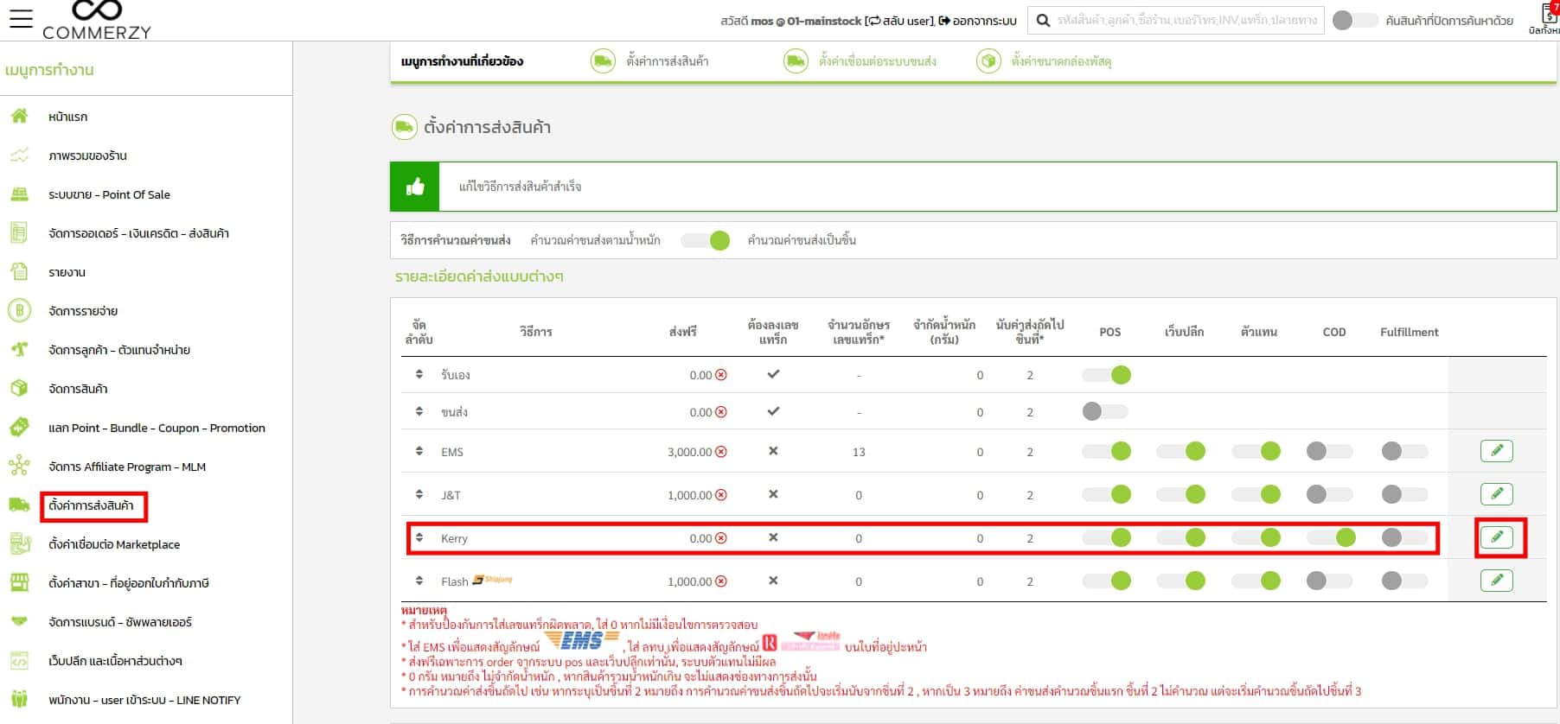Open ตั้งค่าเชื่อมต่อ Marketplace sidebar link
This screenshot has height=724, width=1560.
tap(114, 544)
